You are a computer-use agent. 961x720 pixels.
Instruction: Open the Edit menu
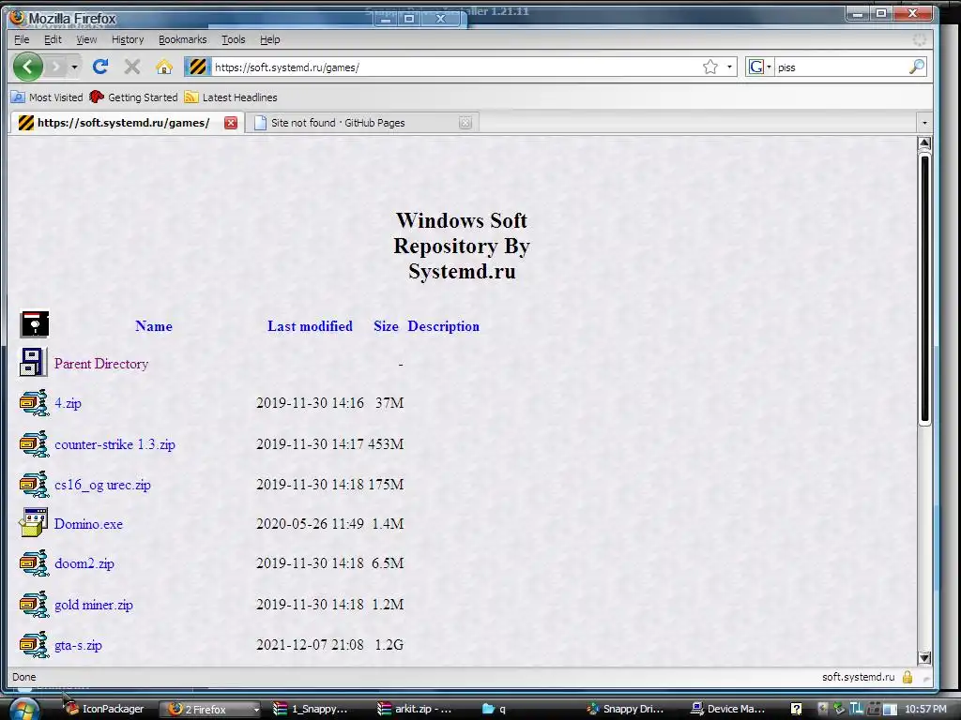pos(53,39)
